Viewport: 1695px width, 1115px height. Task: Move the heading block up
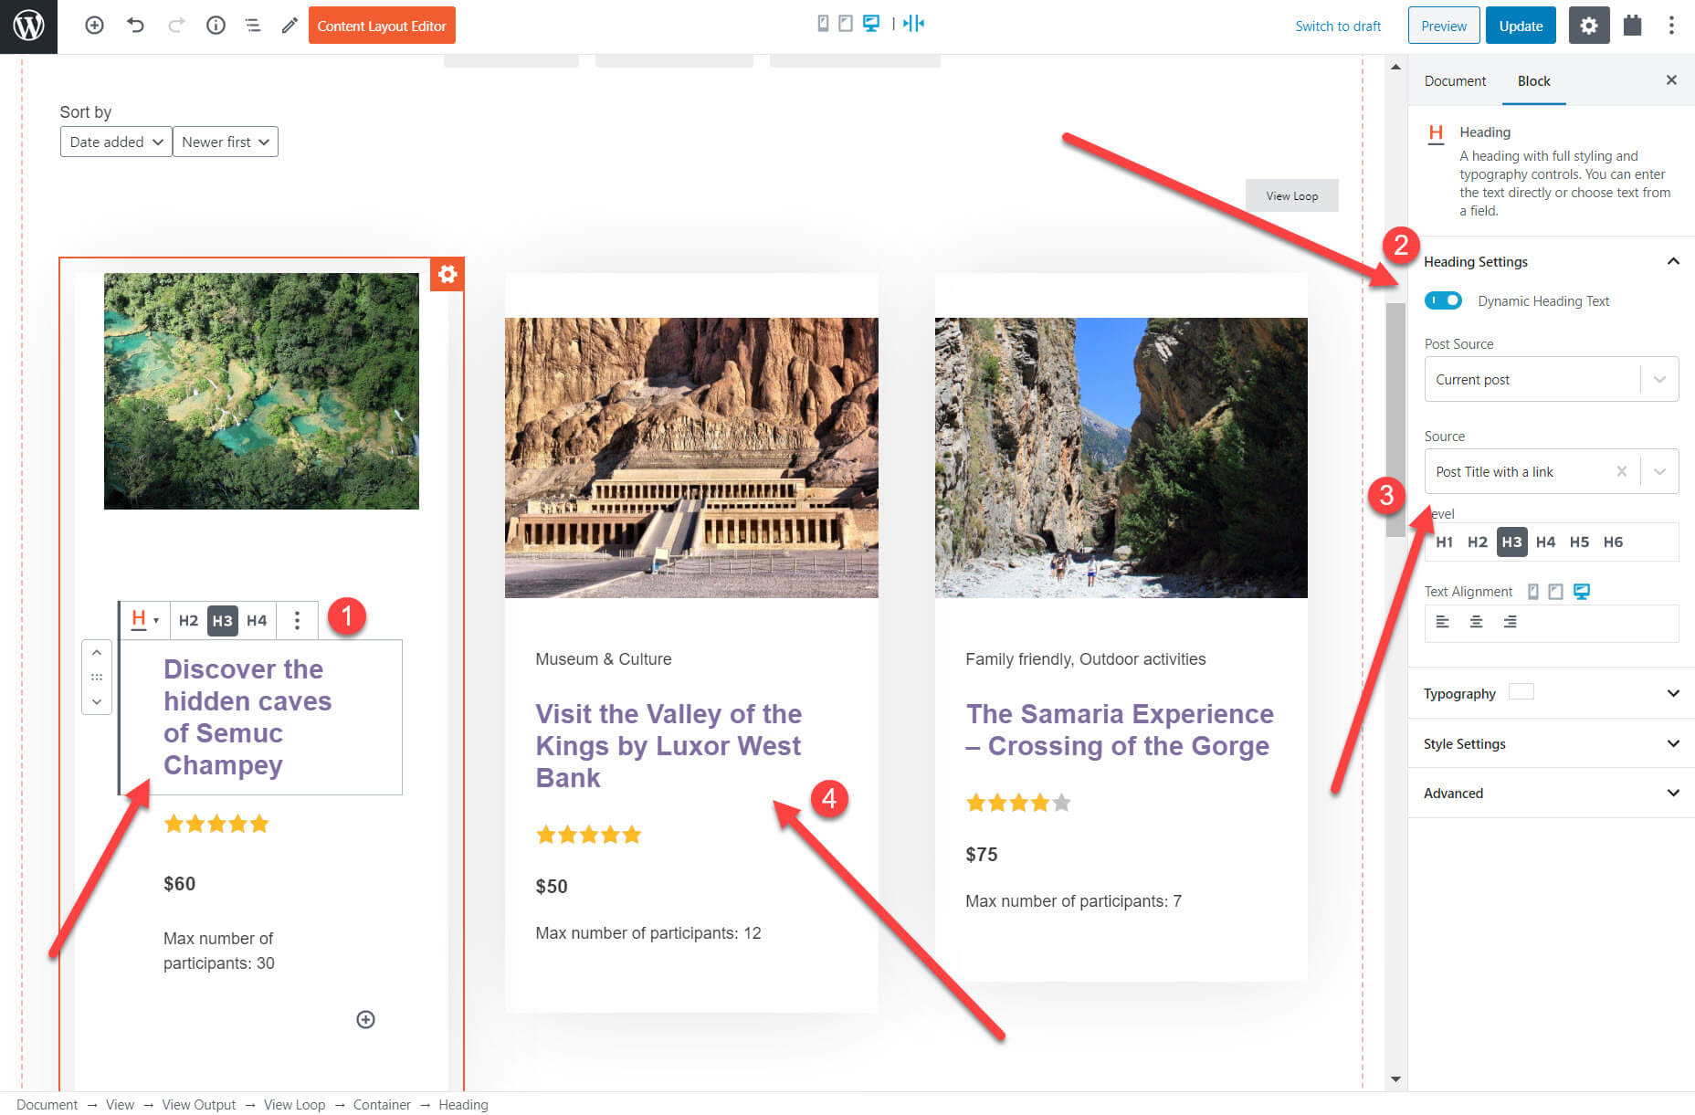(97, 653)
